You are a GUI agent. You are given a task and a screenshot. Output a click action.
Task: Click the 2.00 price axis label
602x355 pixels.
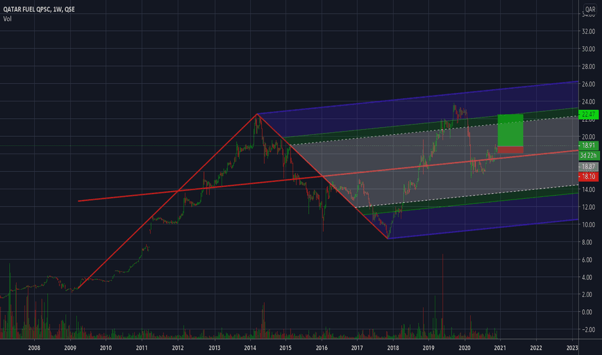click(x=587, y=294)
